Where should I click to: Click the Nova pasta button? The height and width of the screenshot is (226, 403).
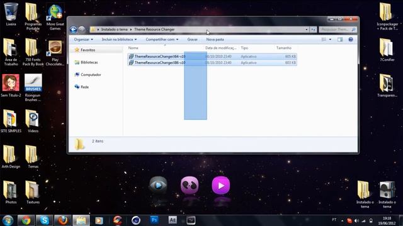pyautogui.click(x=215, y=40)
